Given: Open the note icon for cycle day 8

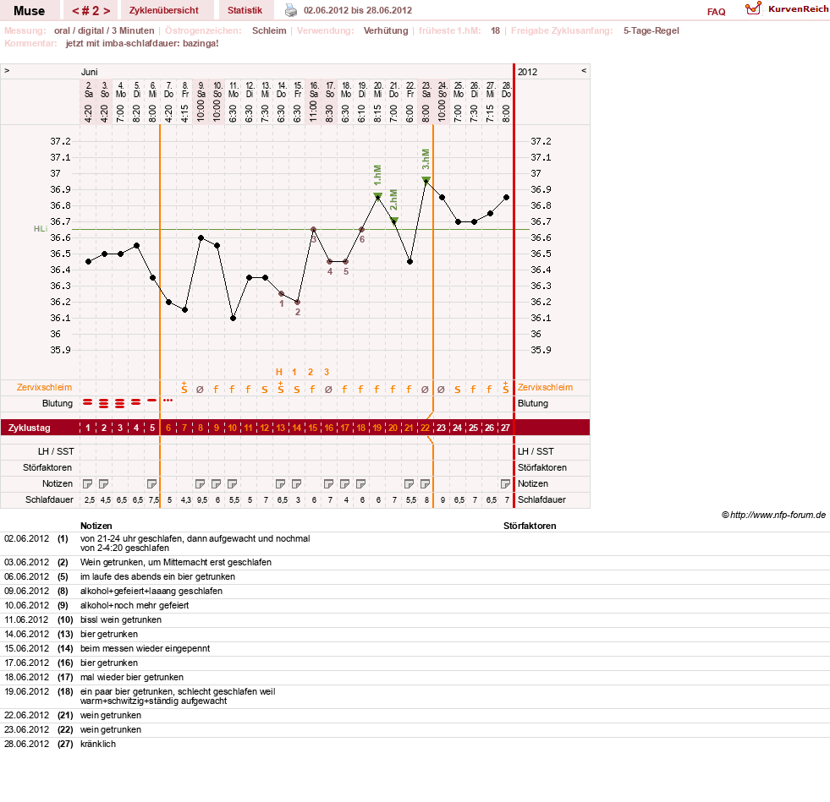Looking at the screenshot, I should pyautogui.click(x=200, y=483).
